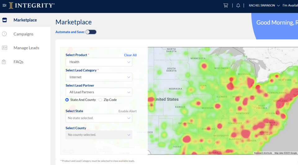This screenshot has height=165, width=298.
Task: Open the Select State dropdown
Action: [x=99, y=118]
